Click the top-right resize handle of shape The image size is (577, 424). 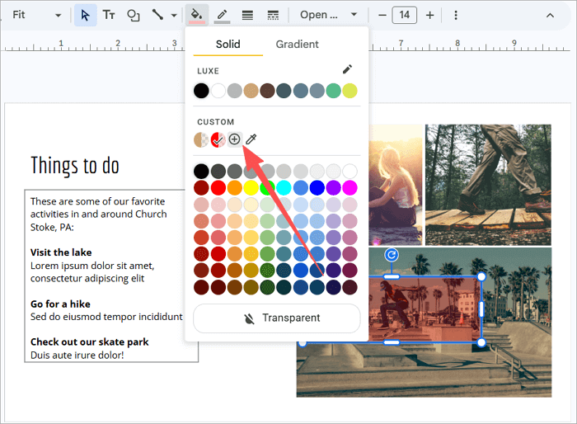[x=481, y=276]
